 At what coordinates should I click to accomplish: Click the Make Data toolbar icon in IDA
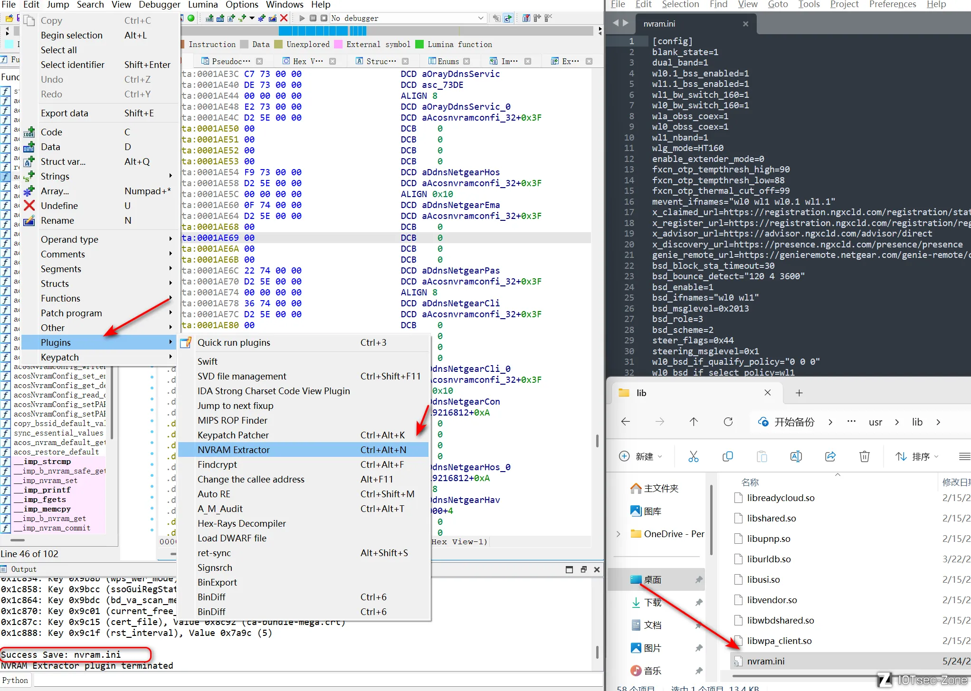220,19
